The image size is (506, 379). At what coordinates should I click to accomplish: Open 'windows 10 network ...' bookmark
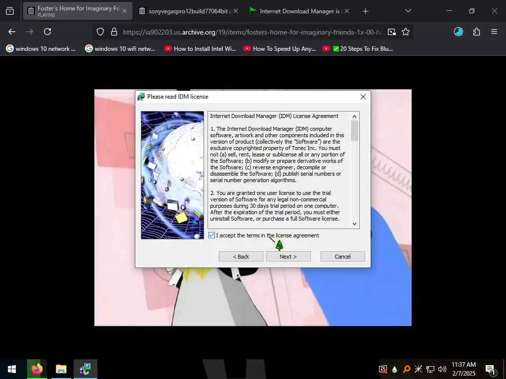click(x=41, y=49)
